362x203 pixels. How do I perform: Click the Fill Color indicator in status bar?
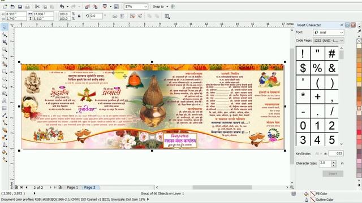click(x=313, y=194)
